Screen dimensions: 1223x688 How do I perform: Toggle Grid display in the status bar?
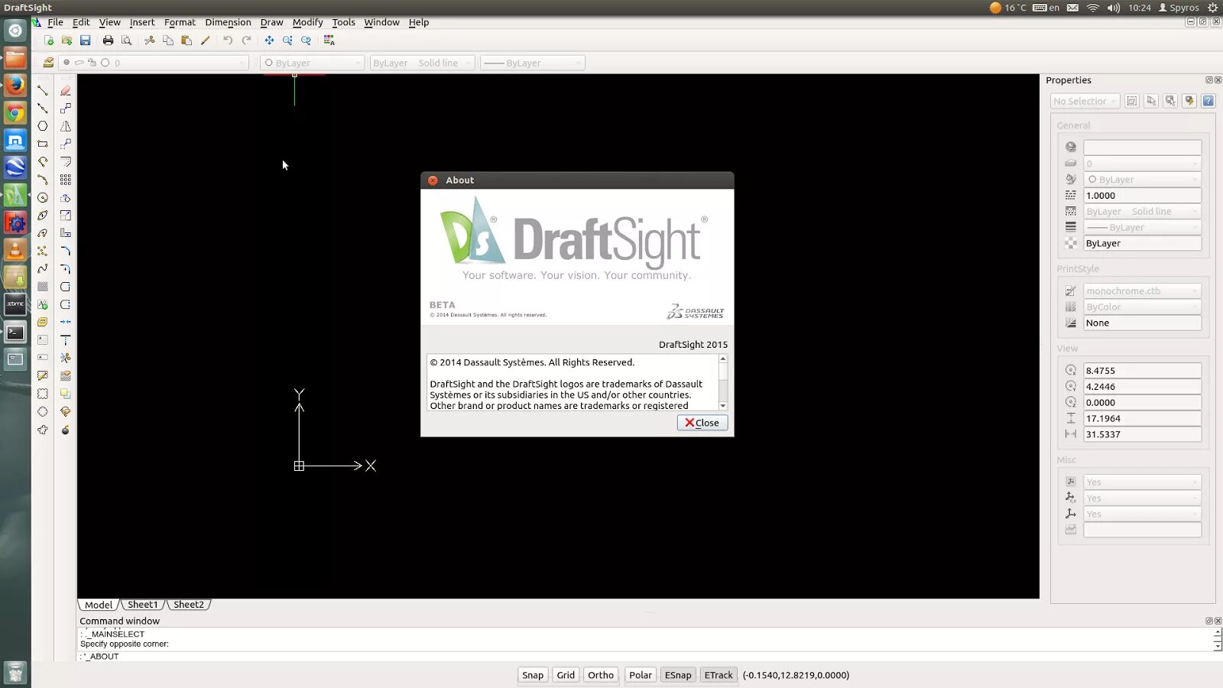[566, 675]
